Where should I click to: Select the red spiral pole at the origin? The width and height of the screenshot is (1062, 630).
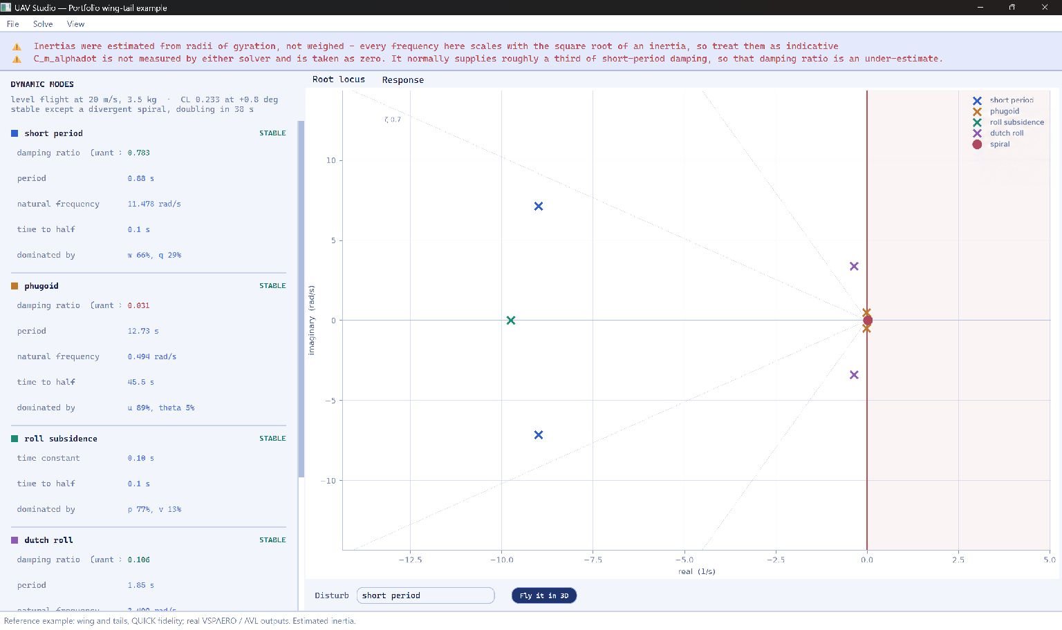[x=868, y=321]
